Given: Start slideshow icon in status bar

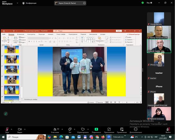Looking at the screenshot, I should (119, 102).
